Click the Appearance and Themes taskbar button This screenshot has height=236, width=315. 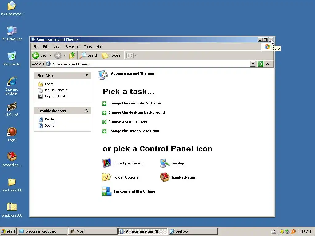click(x=143, y=231)
